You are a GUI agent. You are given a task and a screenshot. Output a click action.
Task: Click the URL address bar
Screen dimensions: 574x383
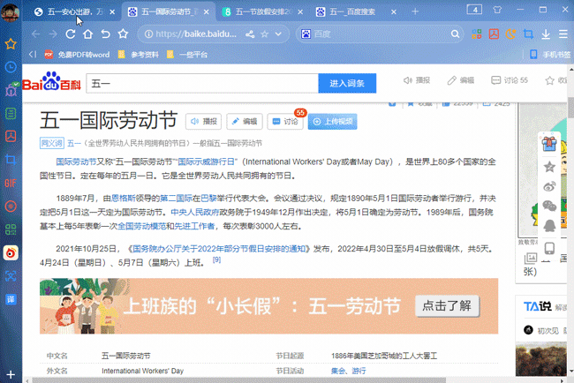[196, 34]
